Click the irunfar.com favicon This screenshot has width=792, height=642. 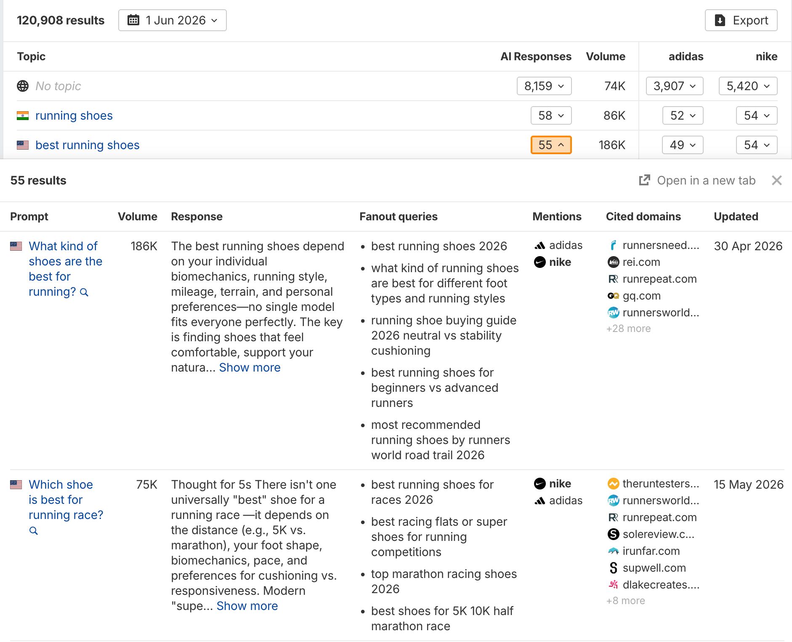[614, 551]
